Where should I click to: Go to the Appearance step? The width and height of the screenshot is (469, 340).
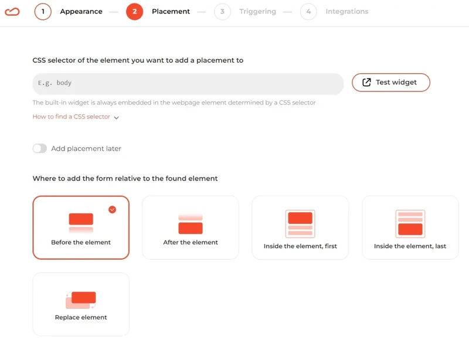tap(81, 11)
